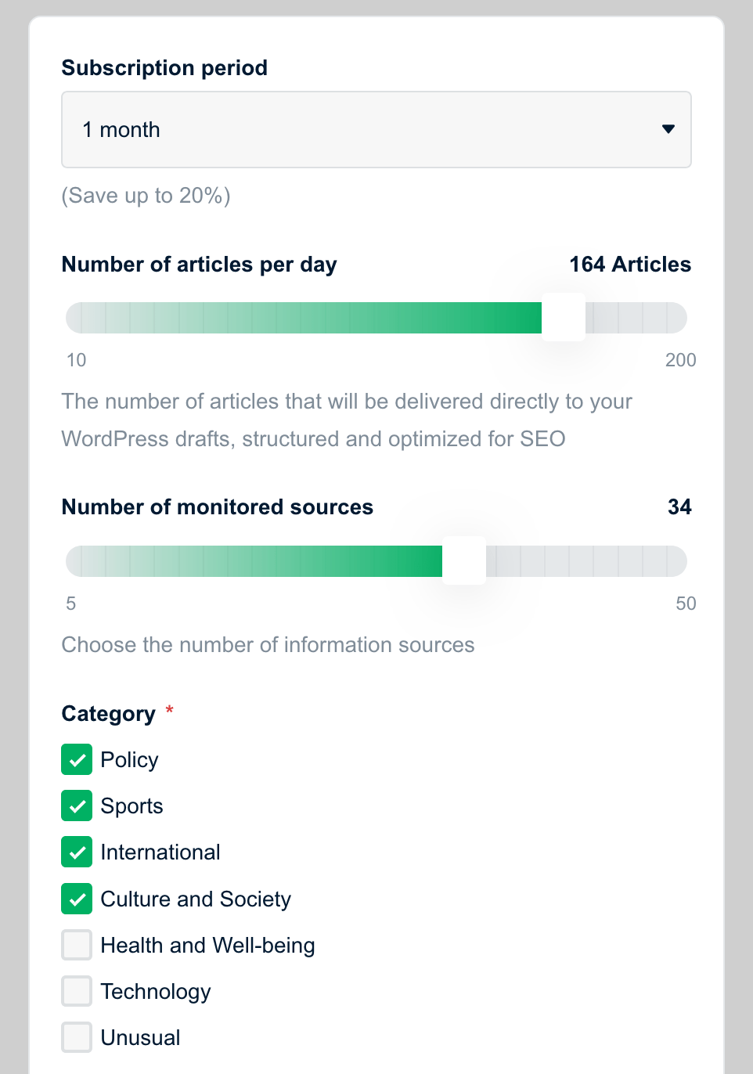The image size is (753, 1074).
Task: Open the Subscription period dropdown
Action: click(376, 130)
